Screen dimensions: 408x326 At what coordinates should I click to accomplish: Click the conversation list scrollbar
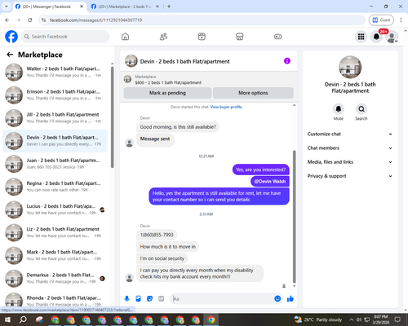(112, 117)
